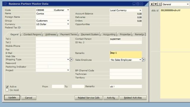Open the Shipping Type dropdown
190x107 pixels.
point(68,59)
